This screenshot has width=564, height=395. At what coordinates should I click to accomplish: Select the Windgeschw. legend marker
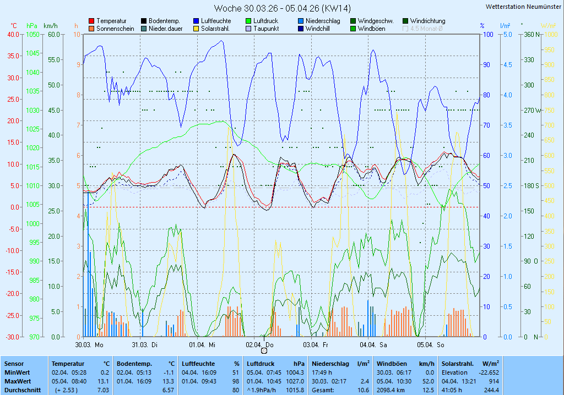tap(353, 21)
